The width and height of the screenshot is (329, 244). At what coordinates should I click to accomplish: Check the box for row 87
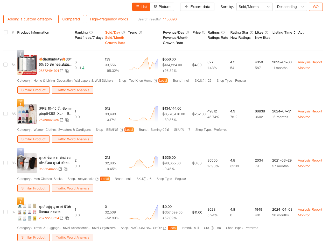click(x=5, y=212)
